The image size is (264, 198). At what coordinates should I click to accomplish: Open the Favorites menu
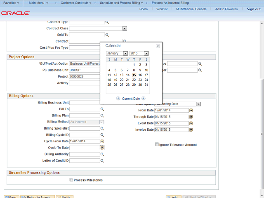pos(11,3)
